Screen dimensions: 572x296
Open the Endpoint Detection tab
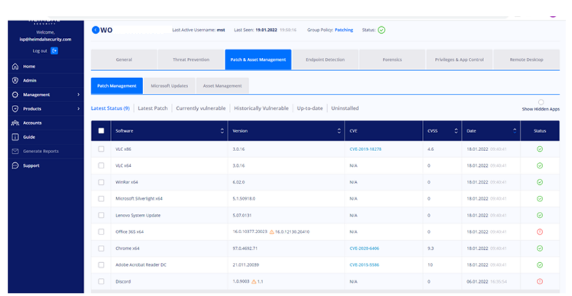(325, 59)
